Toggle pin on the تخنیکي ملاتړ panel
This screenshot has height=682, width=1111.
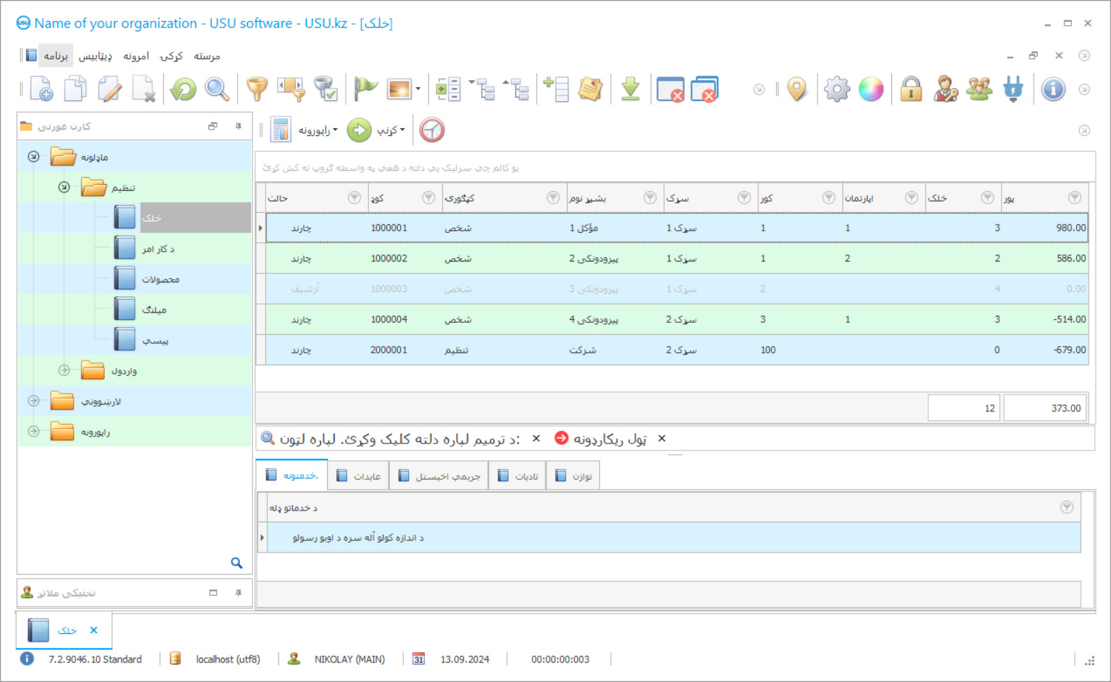click(239, 593)
